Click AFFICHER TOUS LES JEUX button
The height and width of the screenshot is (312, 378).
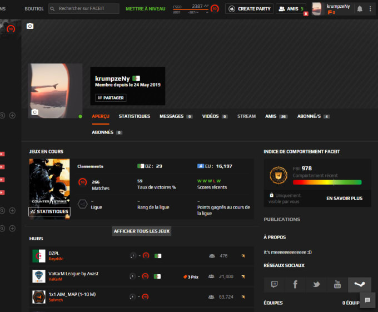pos(142,231)
